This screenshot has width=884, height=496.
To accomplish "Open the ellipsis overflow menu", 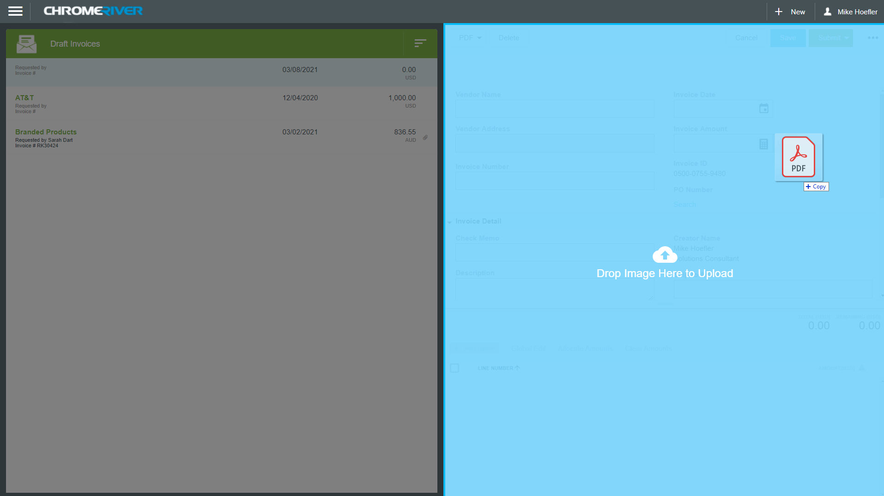I will pyautogui.click(x=873, y=37).
